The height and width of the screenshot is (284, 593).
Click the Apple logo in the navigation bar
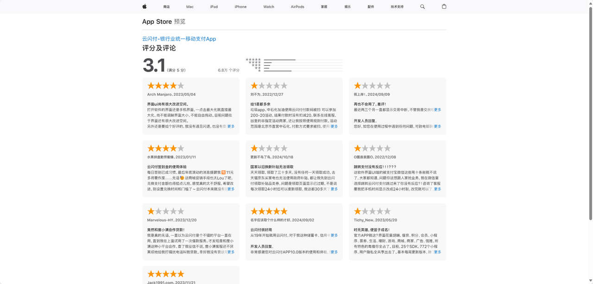click(144, 6)
